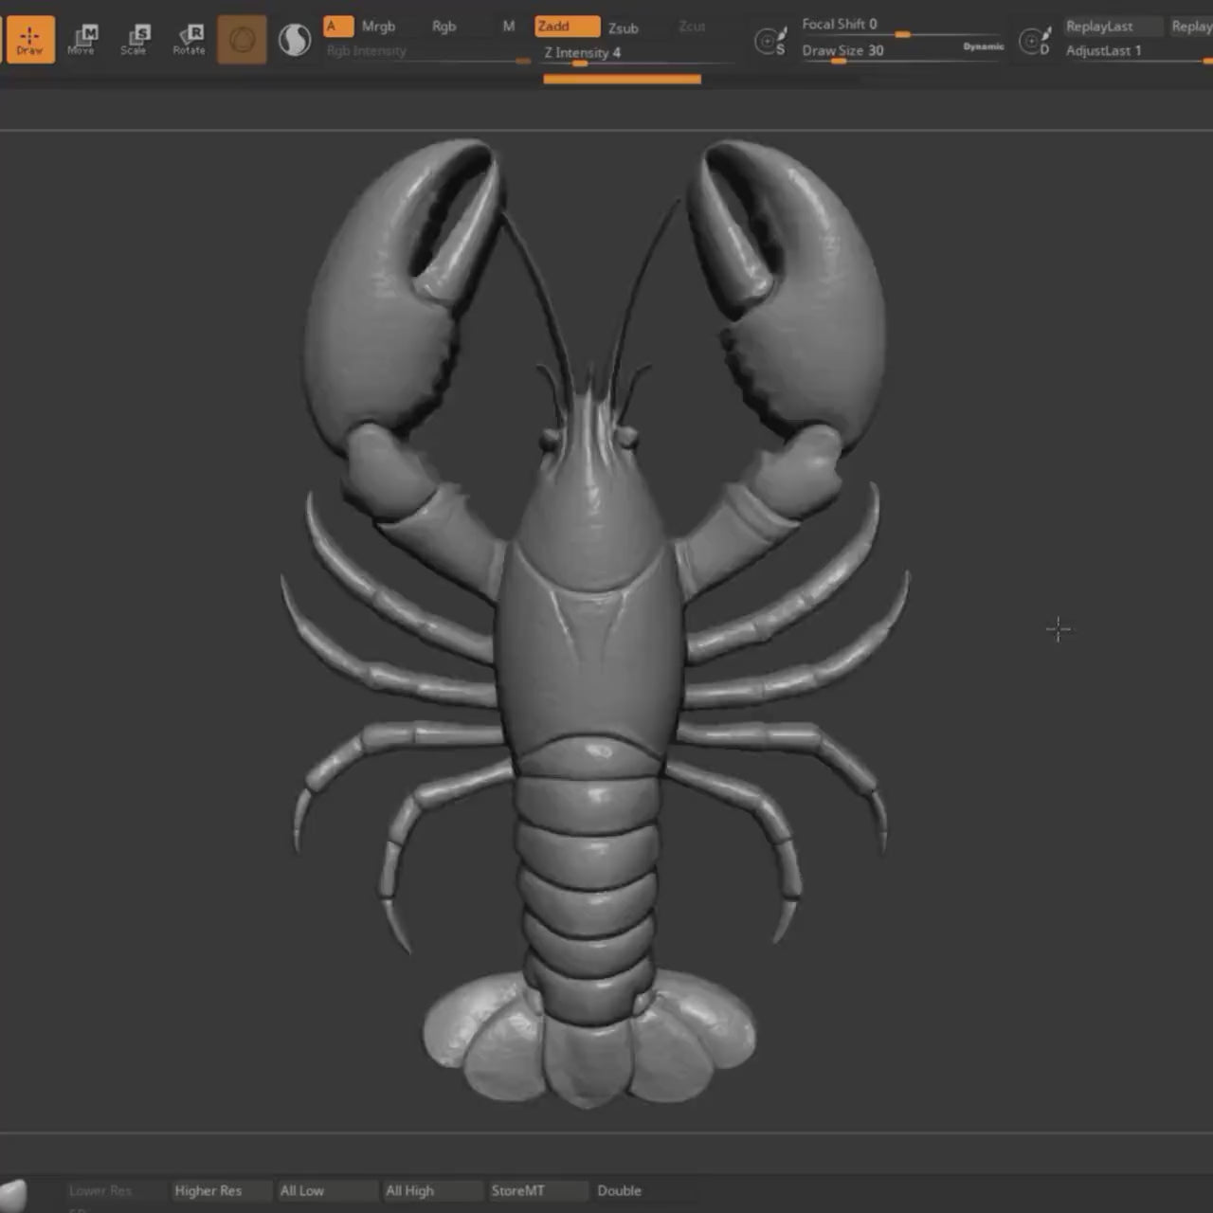The height and width of the screenshot is (1213, 1213).
Task: Enable the M material mode
Action: pyautogui.click(x=509, y=27)
